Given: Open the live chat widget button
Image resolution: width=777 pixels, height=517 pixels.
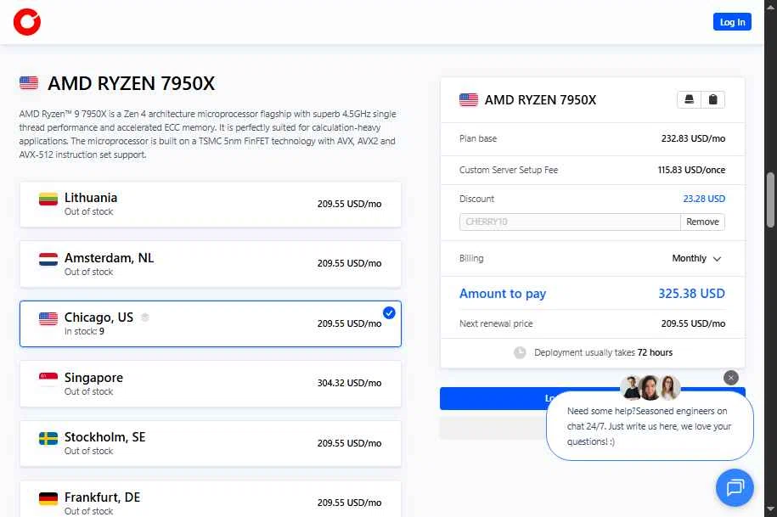Looking at the screenshot, I should click(735, 487).
